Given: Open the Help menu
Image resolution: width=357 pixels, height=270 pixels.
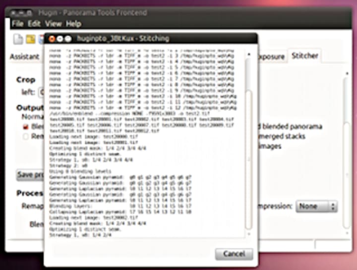Looking at the screenshot, I should 73,24.
